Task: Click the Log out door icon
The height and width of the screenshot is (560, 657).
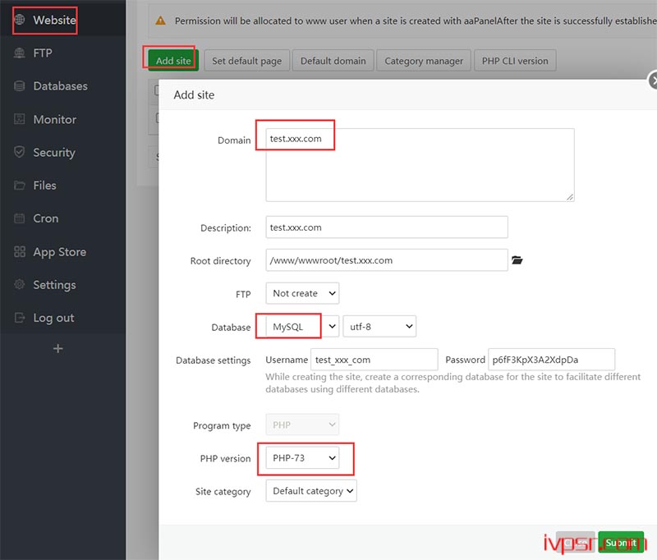Action: (20, 318)
